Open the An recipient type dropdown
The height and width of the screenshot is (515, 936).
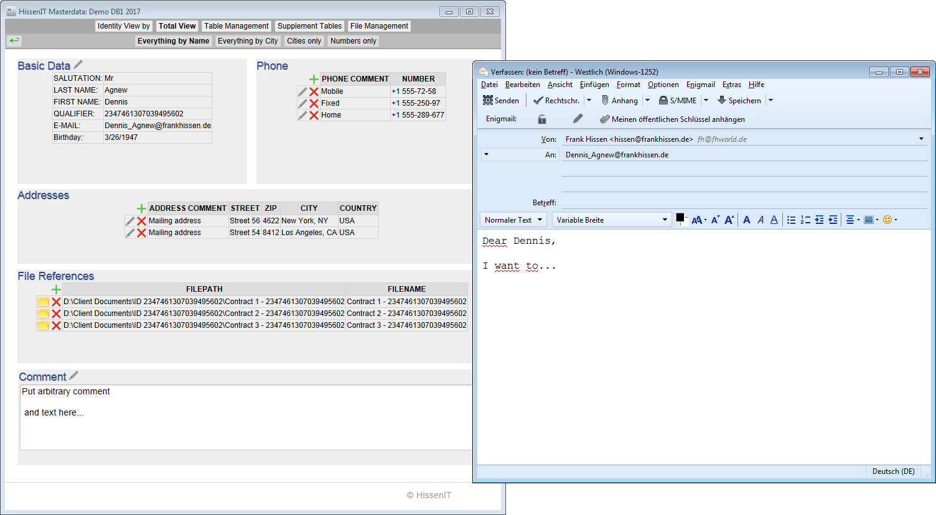pyautogui.click(x=487, y=154)
